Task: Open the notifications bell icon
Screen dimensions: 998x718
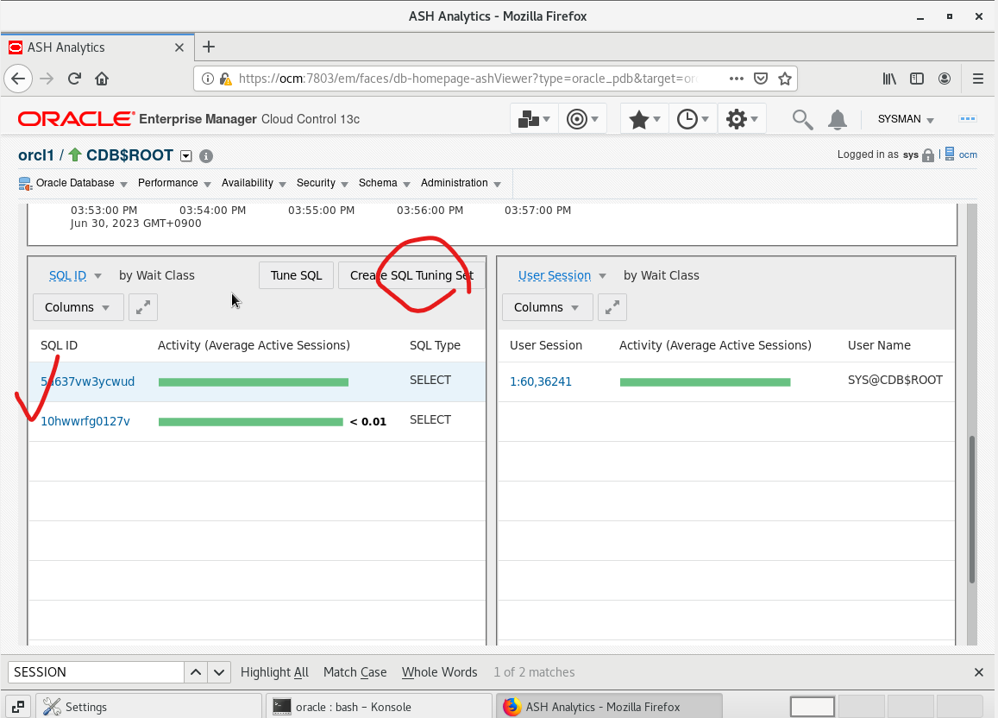Action: coord(838,119)
